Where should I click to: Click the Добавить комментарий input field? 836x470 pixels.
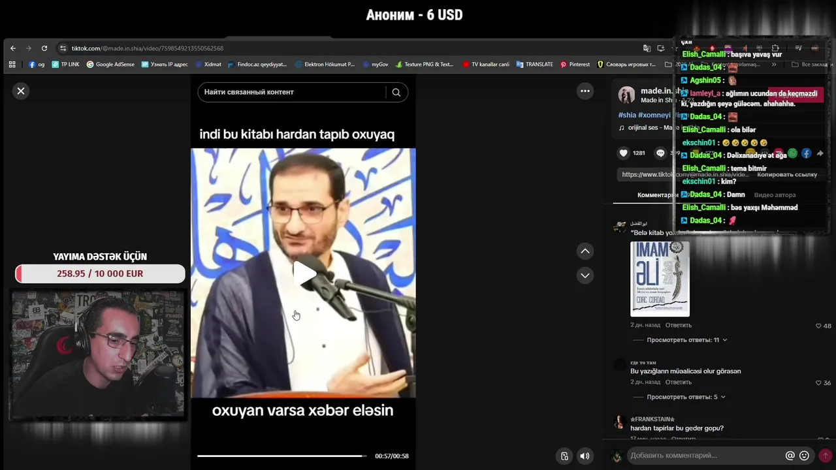[705, 455]
